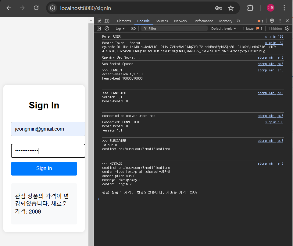Image resolution: width=293 pixels, height=246 pixels.
Task: Click the password input field
Action: tap(48, 151)
